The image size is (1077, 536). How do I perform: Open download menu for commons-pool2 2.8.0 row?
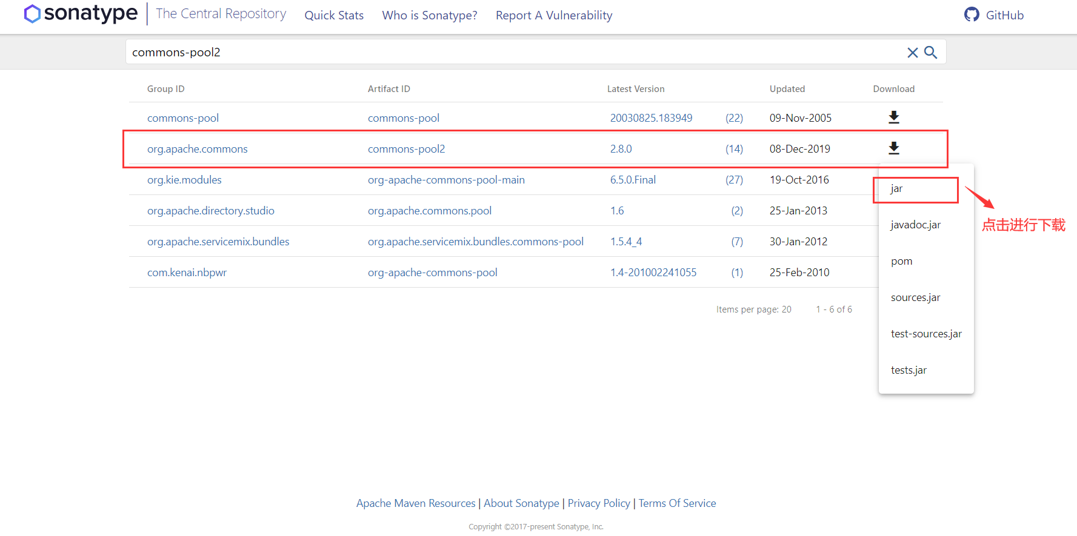894,148
